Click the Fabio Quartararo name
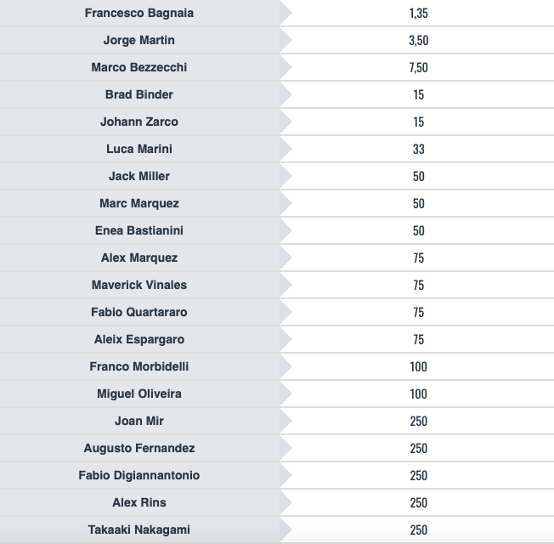 tap(139, 312)
